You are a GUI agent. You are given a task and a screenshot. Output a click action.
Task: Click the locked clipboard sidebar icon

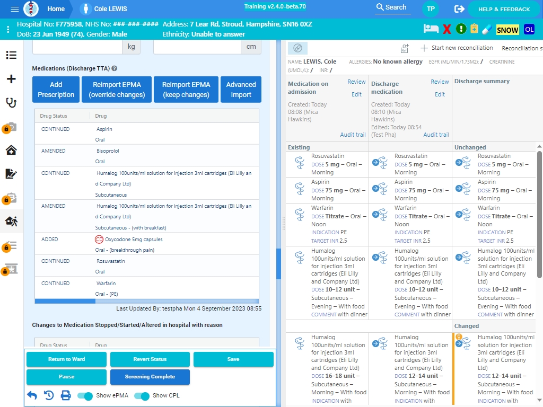click(x=10, y=198)
